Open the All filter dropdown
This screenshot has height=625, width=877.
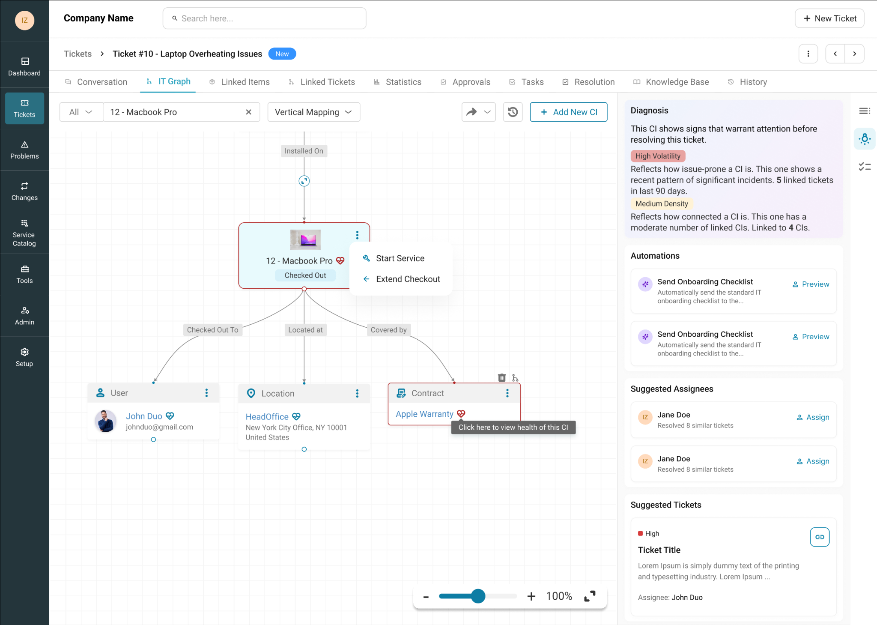click(81, 112)
